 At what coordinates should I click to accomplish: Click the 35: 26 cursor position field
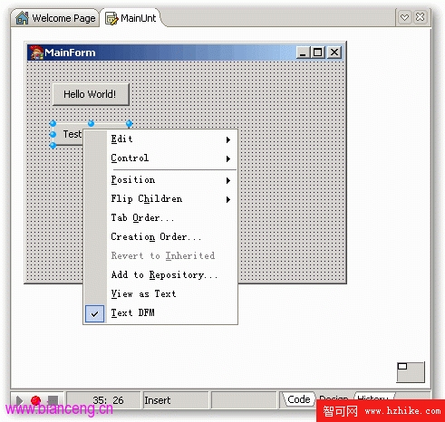click(x=103, y=400)
